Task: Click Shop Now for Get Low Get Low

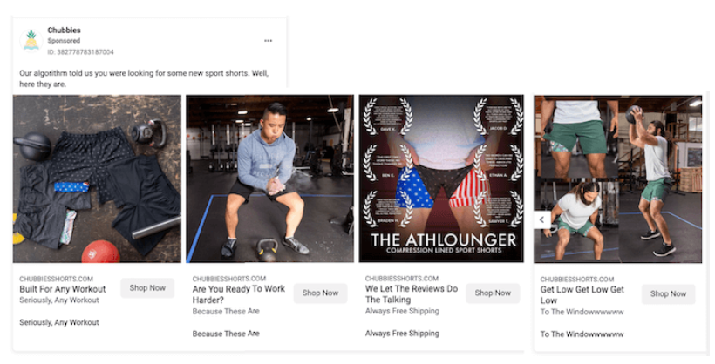Action: tap(668, 293)
